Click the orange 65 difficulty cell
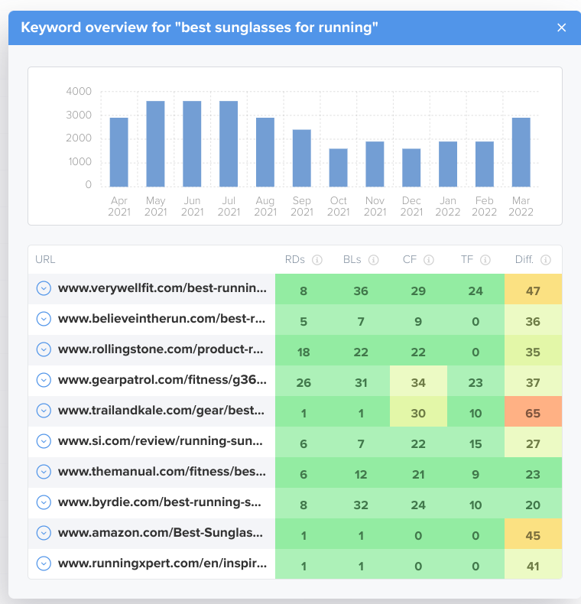This screenshot has height=604, width=581. (533, 411)
